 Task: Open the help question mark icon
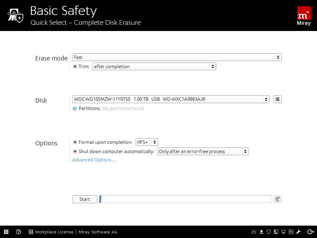tap(19, 232)
